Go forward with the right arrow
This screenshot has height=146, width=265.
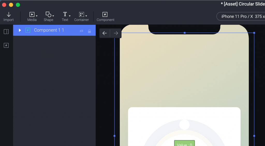[116, 33]
